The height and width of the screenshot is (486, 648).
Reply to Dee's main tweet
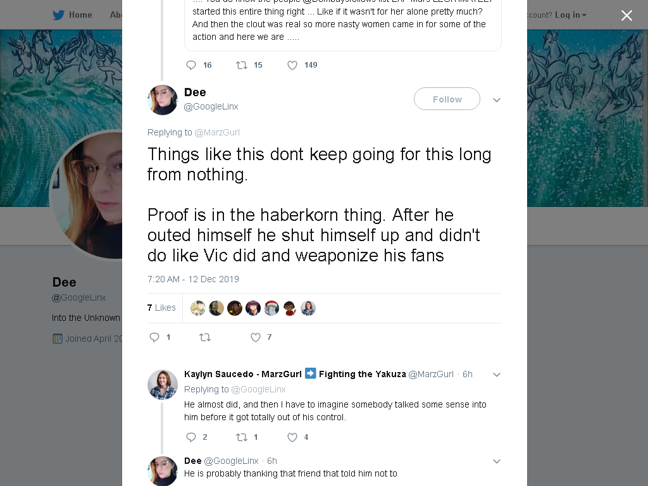pyautogui.click(x=154, y=337)
